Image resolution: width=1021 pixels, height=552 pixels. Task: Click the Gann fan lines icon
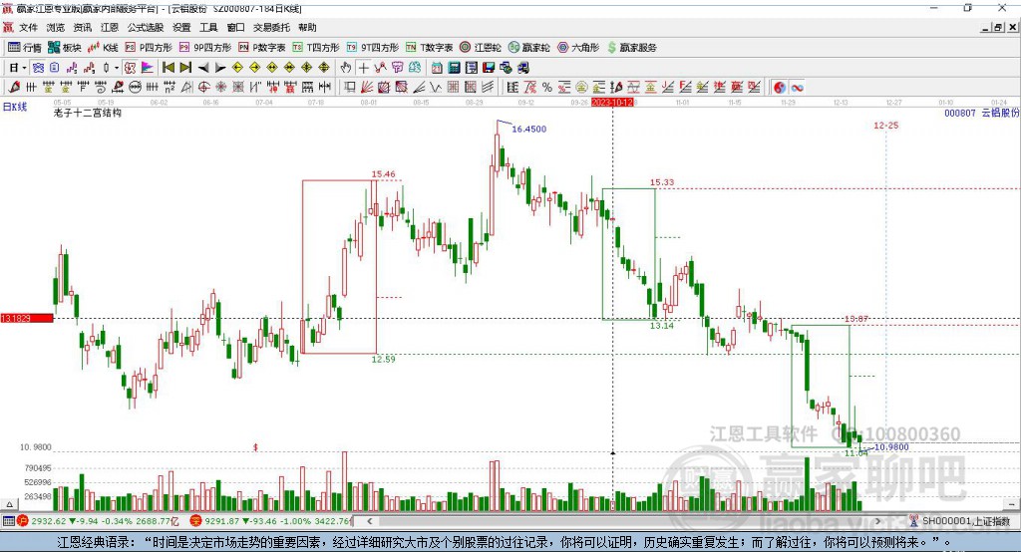368,87
